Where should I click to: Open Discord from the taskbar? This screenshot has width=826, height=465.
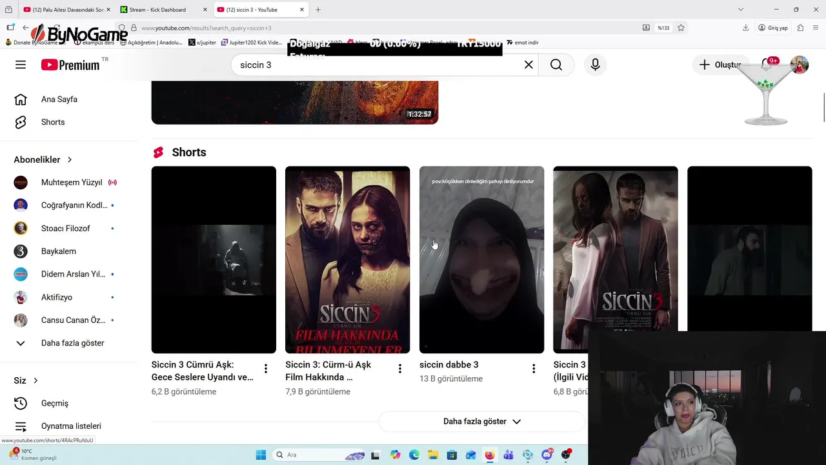[x=547, y=455]
